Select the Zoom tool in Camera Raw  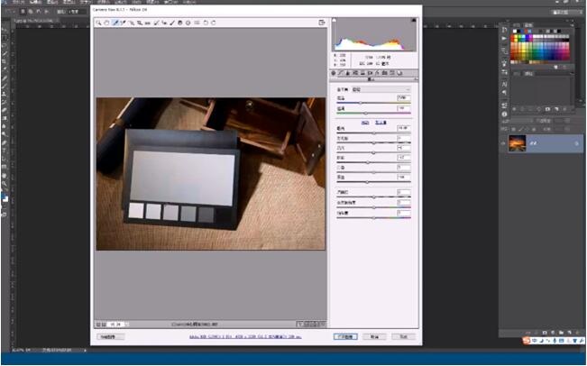tap(98, 23)
